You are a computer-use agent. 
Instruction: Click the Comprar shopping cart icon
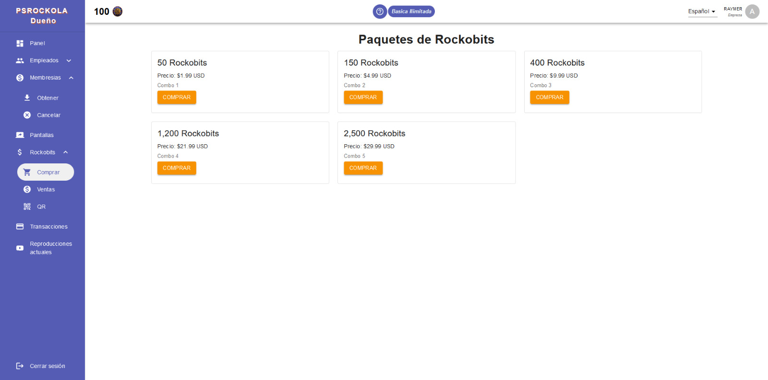pos(27,172)
